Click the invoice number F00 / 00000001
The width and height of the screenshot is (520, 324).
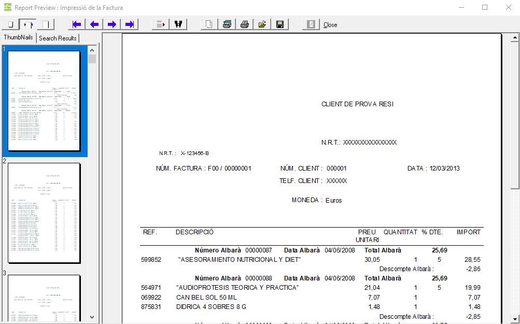(x=230, y=168)
